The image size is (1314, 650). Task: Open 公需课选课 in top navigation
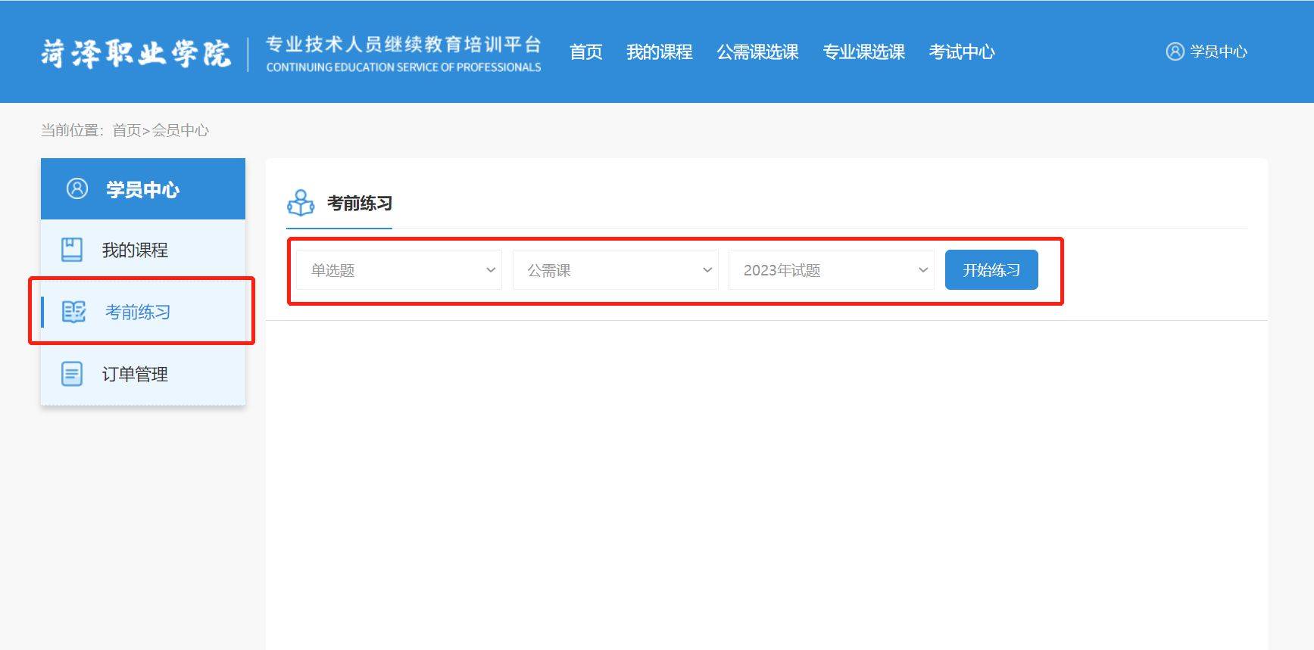(758, 51)
